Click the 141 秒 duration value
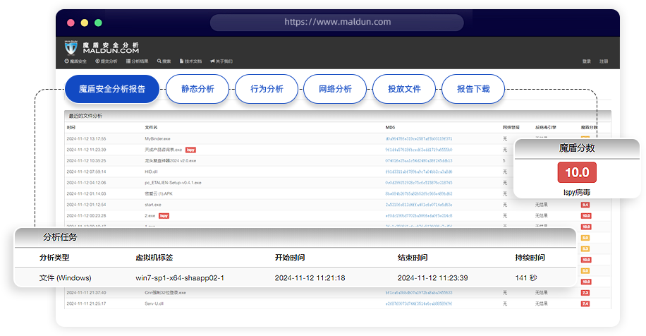Screen dimensions: 646x336 (526, 278)
